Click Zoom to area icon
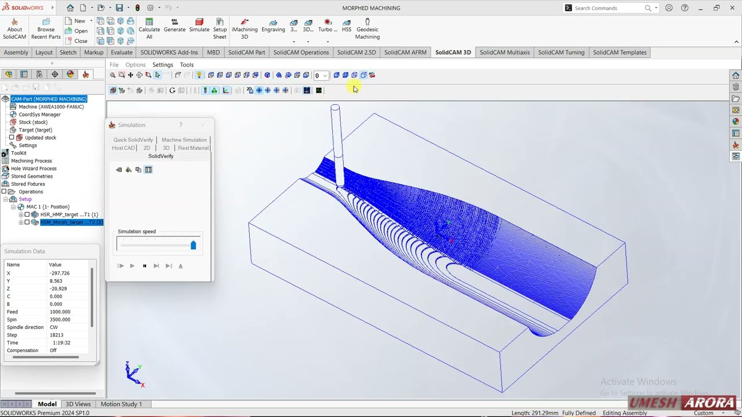 [121, 75]
